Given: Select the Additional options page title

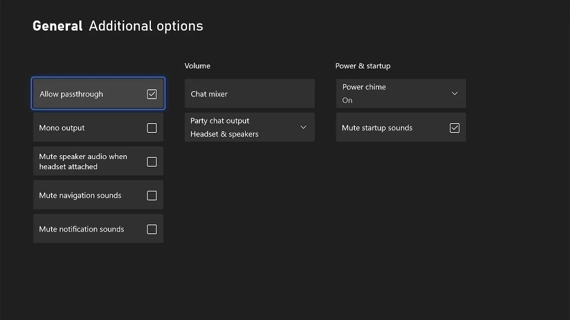Looking at the screenshot, I should 146,26.
